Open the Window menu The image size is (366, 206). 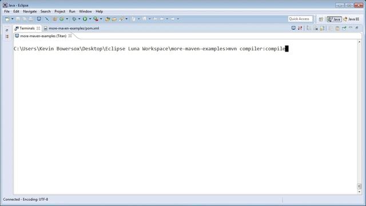click(x=85, y=11)
